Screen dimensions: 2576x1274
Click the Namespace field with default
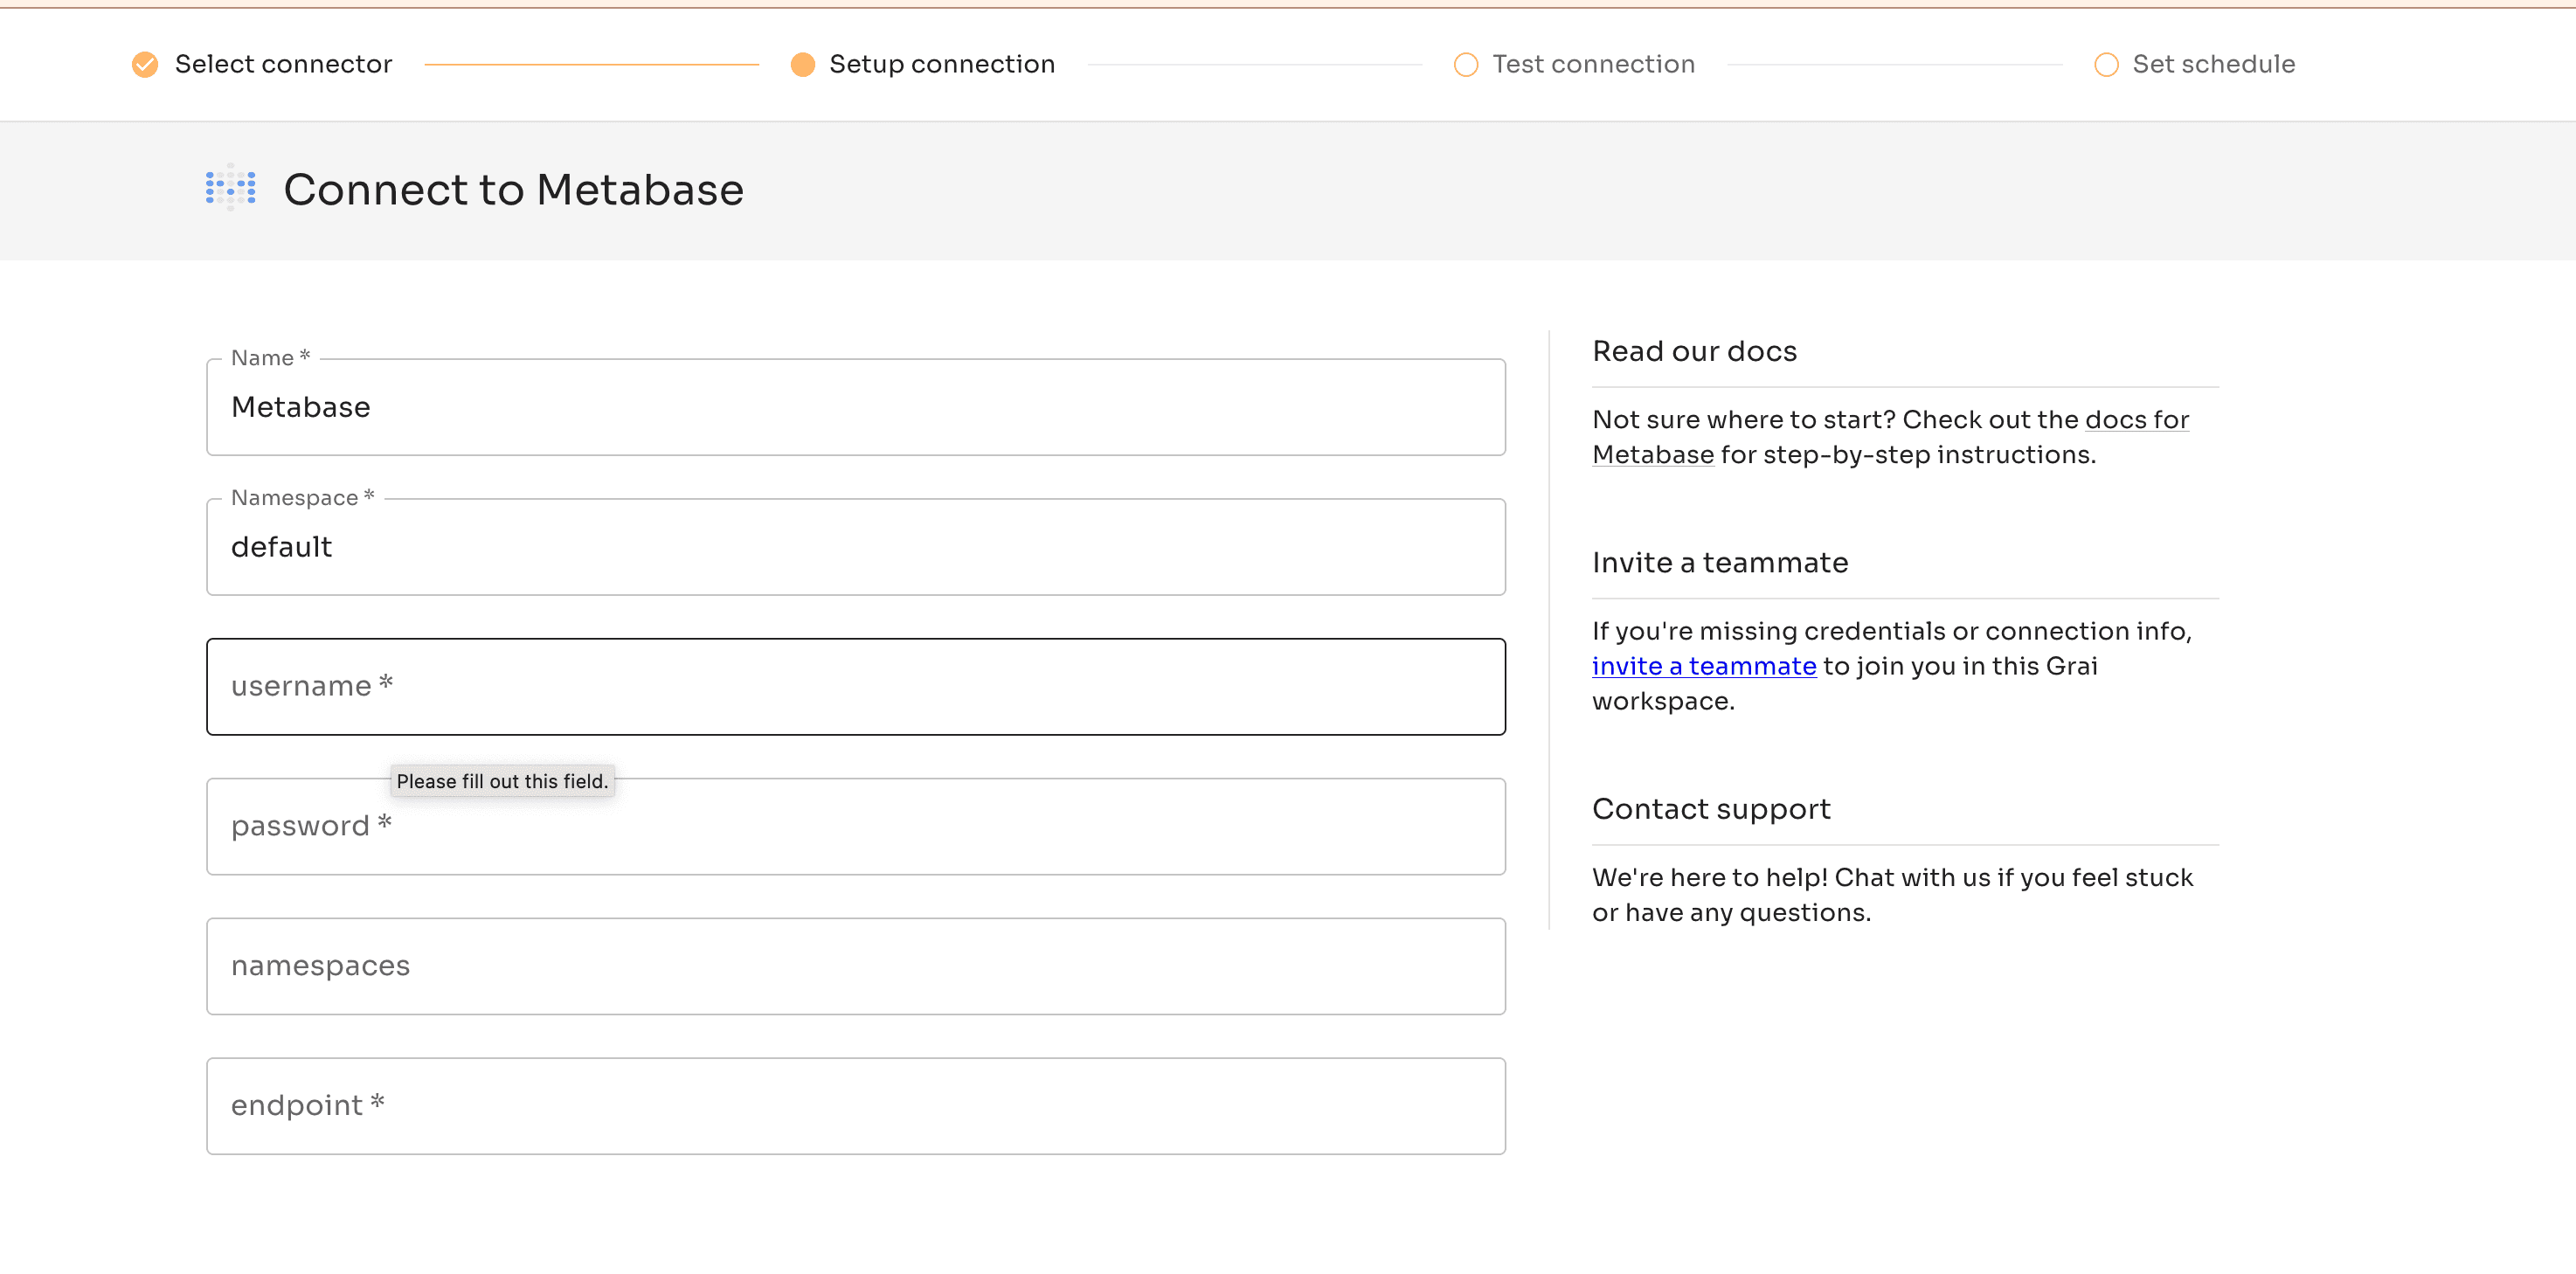pos(855,548)
